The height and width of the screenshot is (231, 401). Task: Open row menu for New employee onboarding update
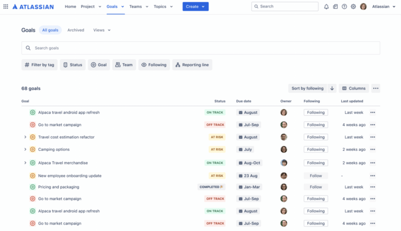point(372,176)
